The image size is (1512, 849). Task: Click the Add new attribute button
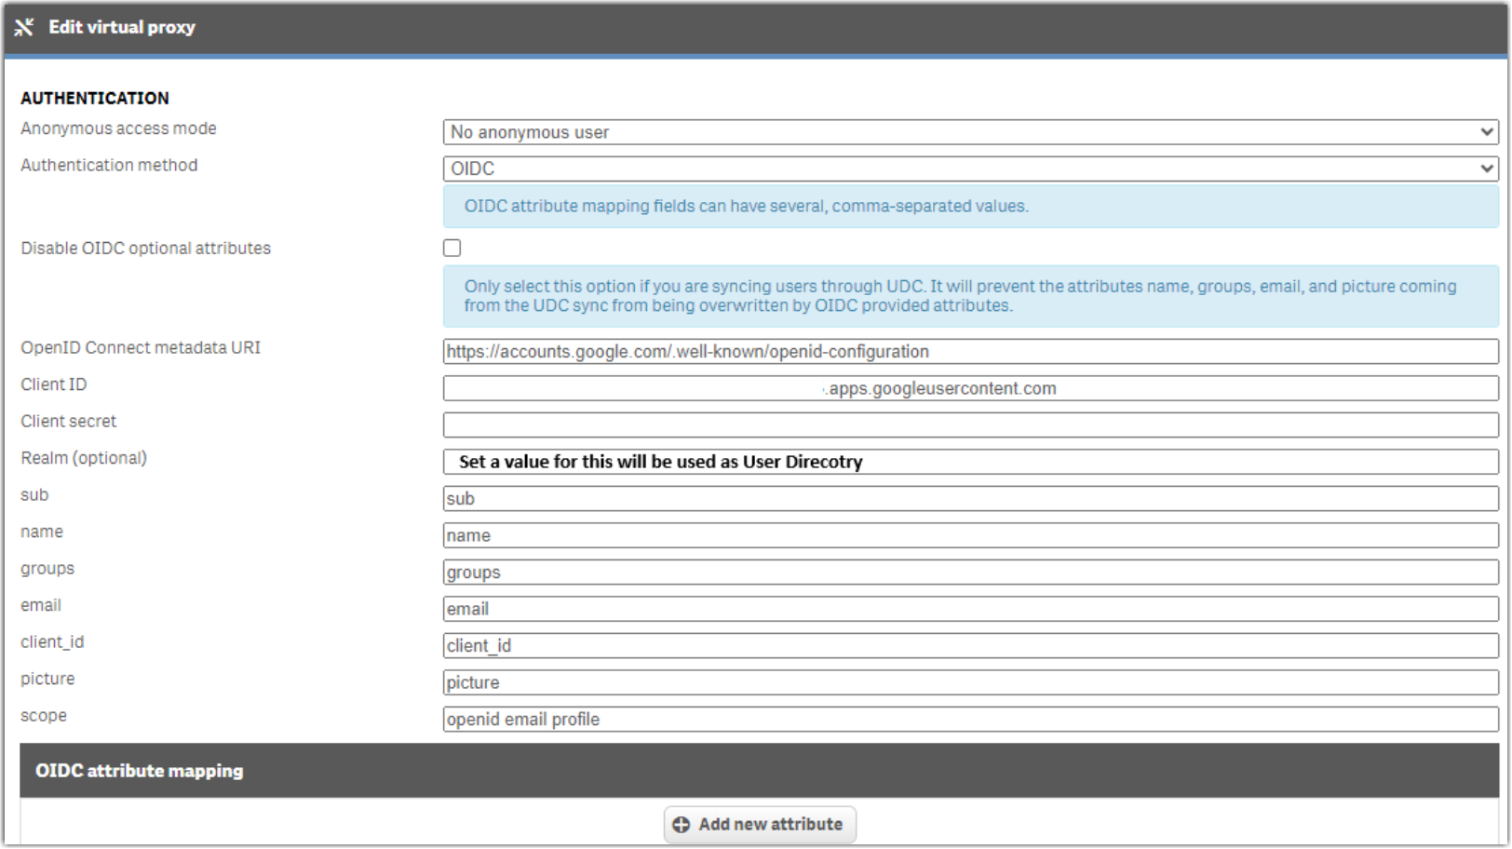coord(760,824)
